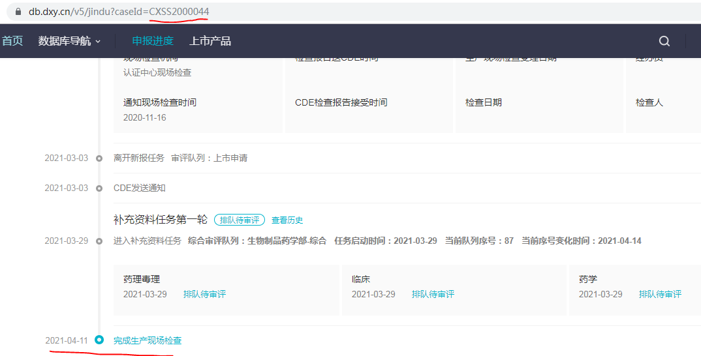
Task: Click 排队待审评 under 临床
Action: coord(433,294)
